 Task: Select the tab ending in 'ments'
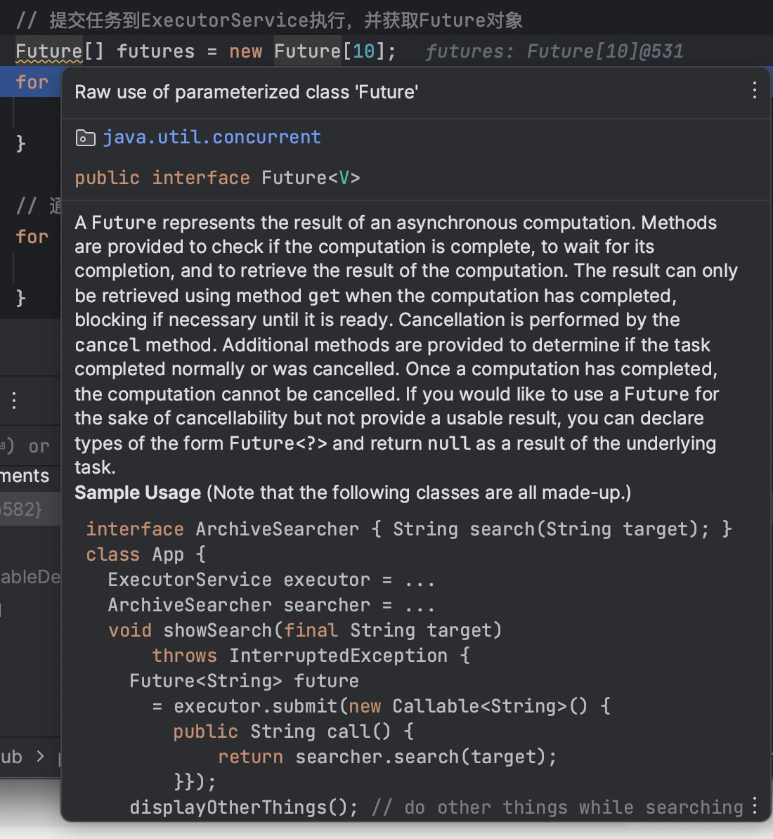click(x=25, y=476)
